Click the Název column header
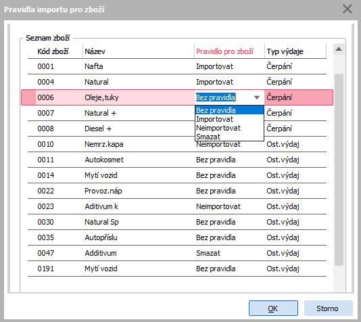 pos(138,51)
